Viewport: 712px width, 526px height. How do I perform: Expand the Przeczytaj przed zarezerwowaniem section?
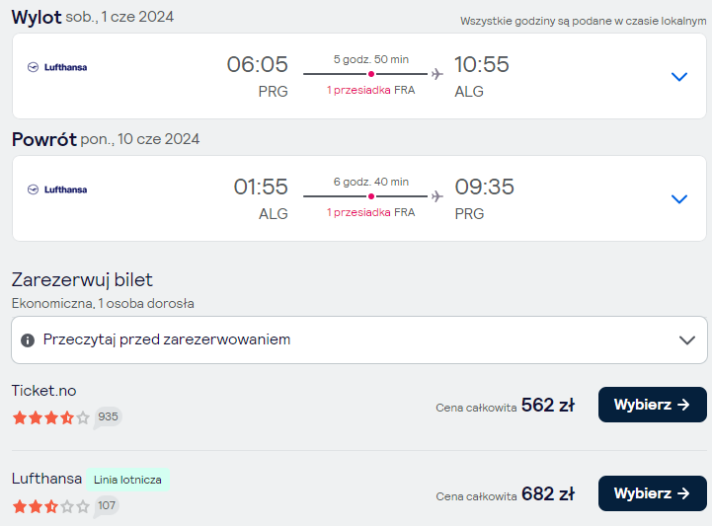point(359,339)
